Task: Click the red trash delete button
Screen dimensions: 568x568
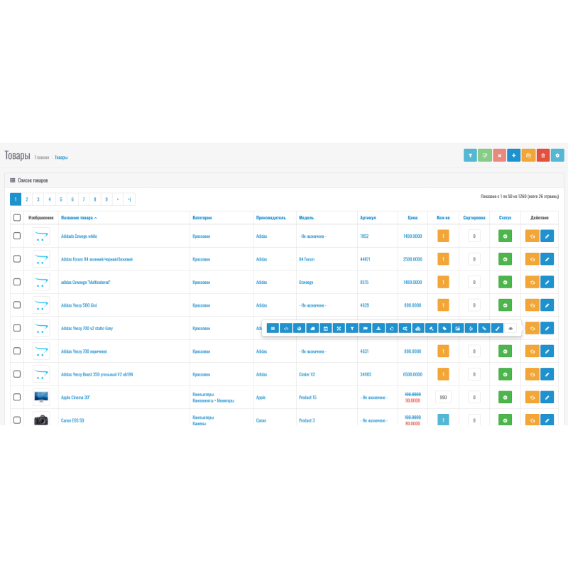Action: pyautogui.click(x=543, y=155)
